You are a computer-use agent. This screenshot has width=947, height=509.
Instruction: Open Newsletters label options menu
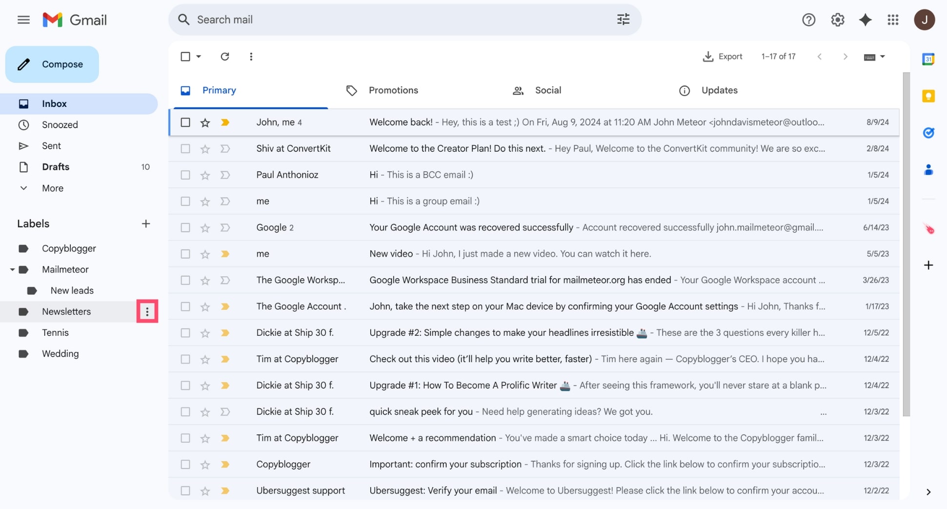[x=147, y=311]
